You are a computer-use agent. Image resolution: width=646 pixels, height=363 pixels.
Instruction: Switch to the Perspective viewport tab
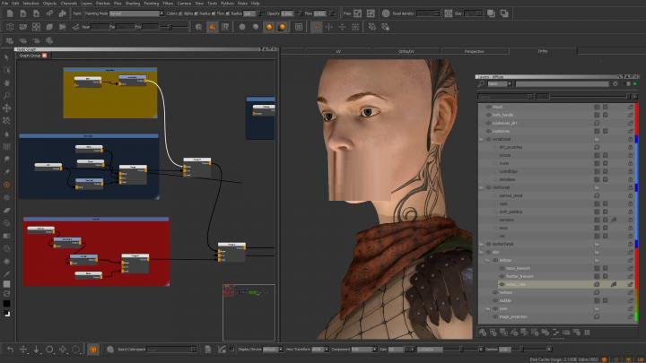[x=475, y=51]
